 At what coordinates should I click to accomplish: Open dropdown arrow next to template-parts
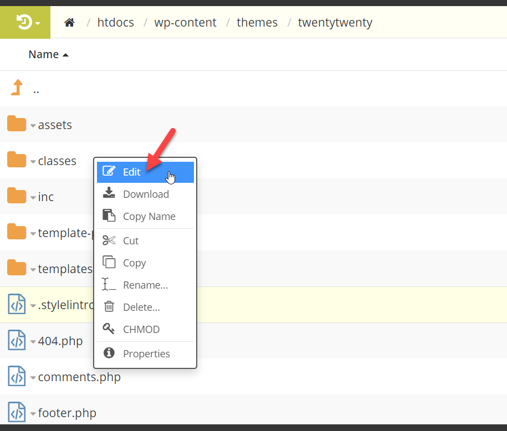pyautogui.click(x=33, y=233)
